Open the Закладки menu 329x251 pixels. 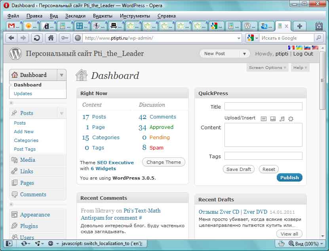(75, 16)
